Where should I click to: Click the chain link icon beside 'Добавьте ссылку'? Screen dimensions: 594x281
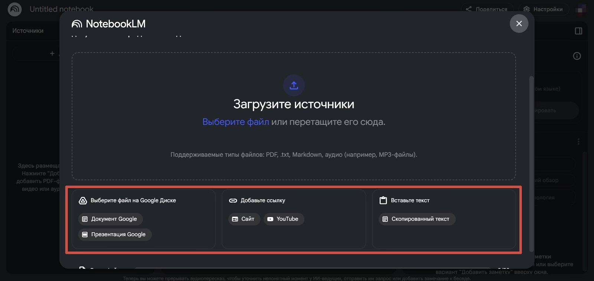(233, 201)
